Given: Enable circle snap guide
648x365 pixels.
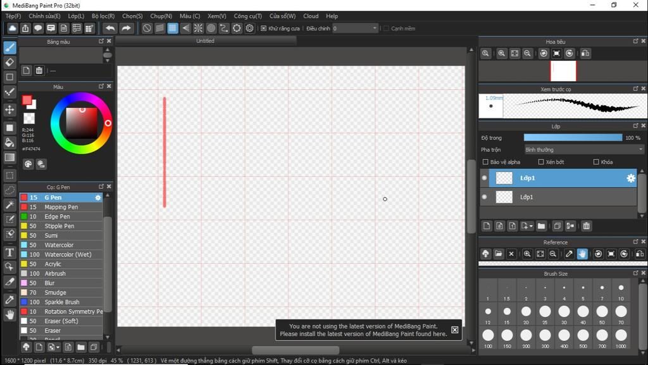Looking at the screenshot, I should point(211,28).
